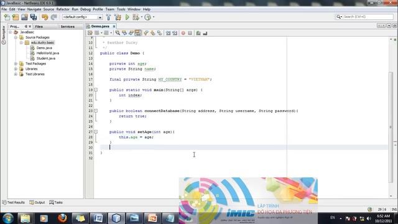
Task: Expand the Test Packages node
Action: [16, 63]
